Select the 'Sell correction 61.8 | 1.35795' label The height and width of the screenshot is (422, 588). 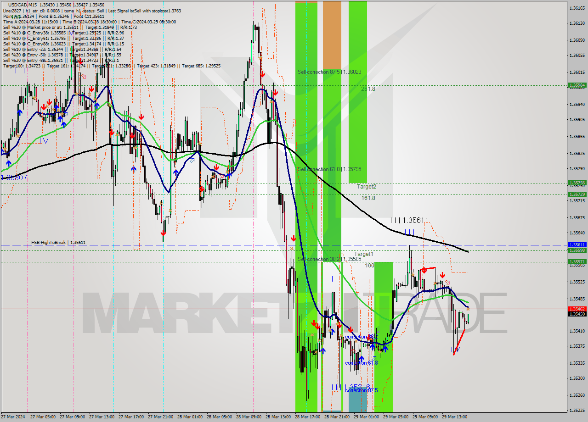point(329,169)
